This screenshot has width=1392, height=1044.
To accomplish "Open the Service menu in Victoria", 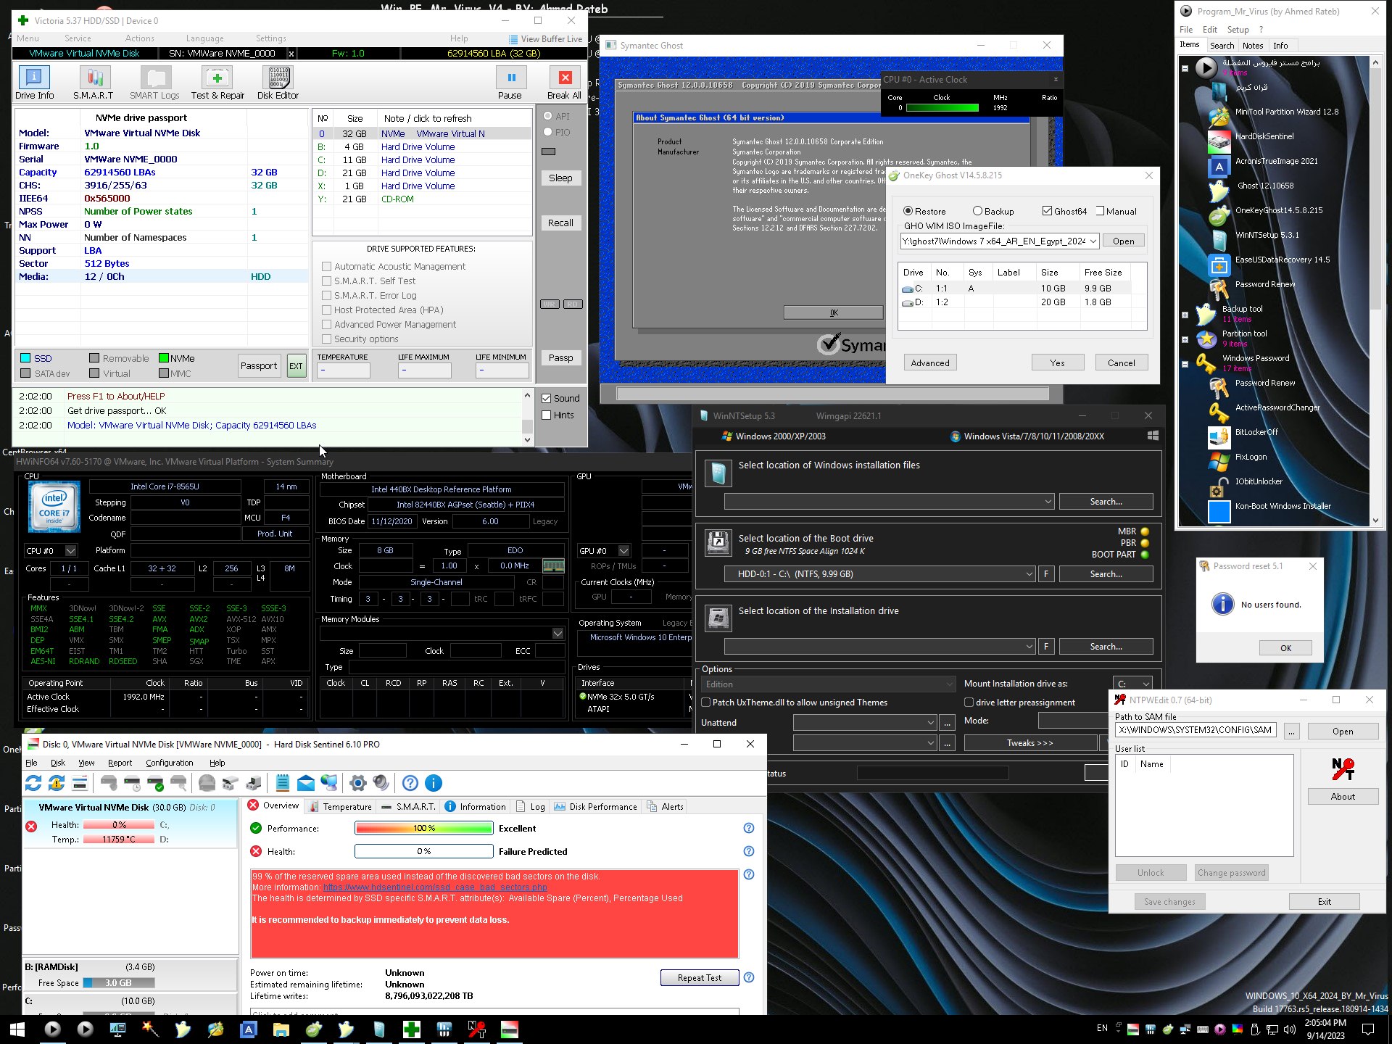I will pos(78,38).
